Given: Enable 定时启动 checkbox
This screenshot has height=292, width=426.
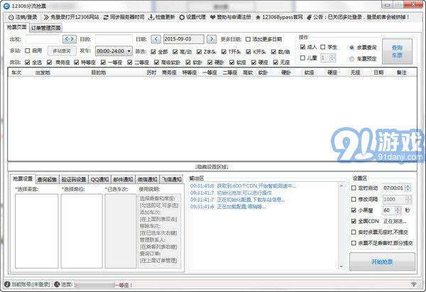Looking at the screenshot, I should click(x=354, y=188).
